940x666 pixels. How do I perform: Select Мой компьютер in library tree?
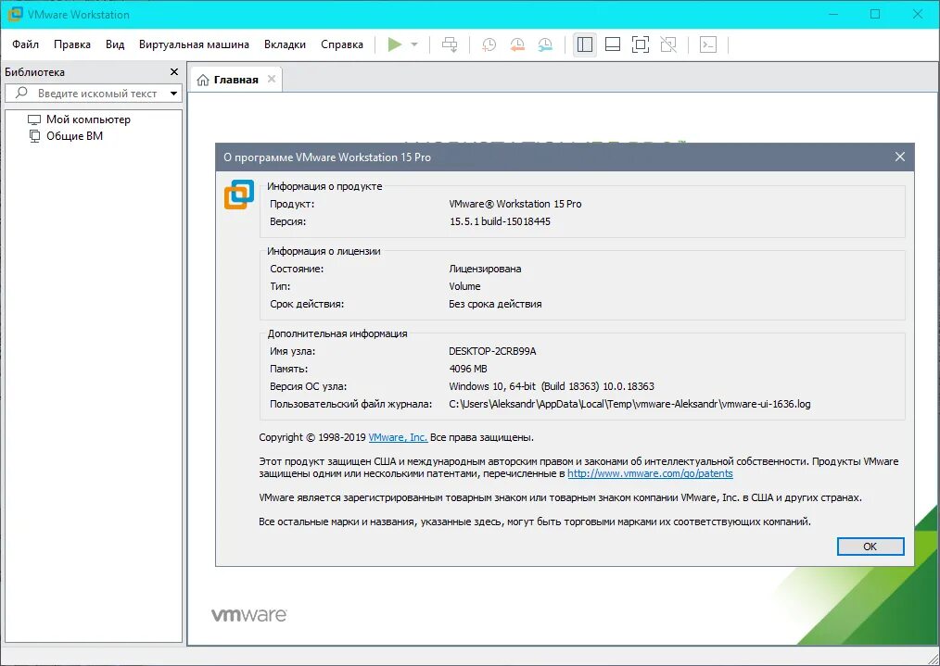[79, 119]
